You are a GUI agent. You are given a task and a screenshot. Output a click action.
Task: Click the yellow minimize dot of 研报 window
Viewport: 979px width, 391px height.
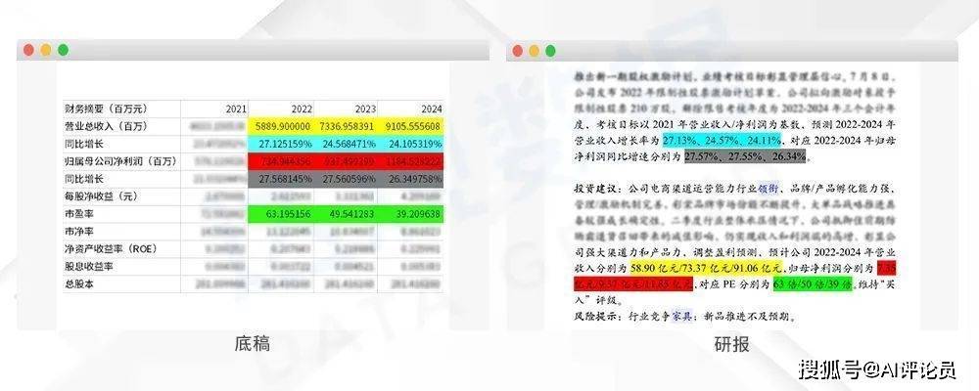(535, 51)
